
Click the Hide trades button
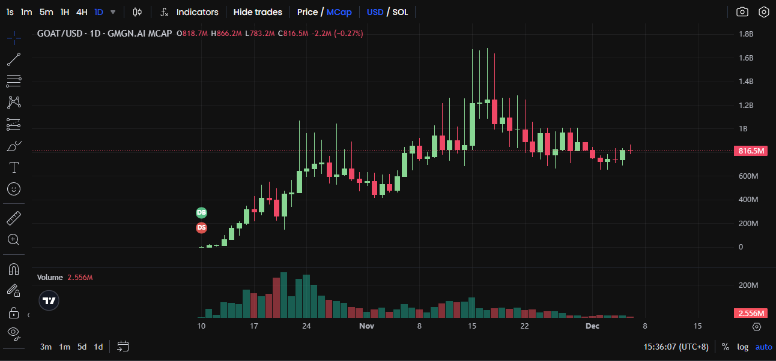tap(258, 12)
